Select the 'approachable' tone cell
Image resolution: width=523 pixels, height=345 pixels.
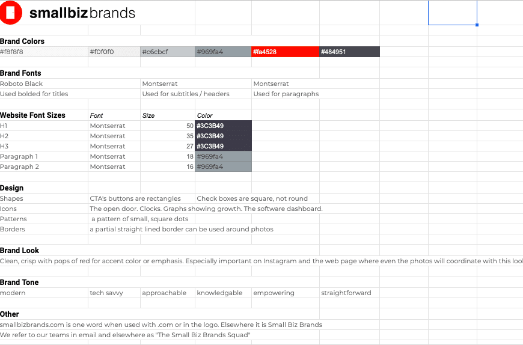click(x=168, y=293)
